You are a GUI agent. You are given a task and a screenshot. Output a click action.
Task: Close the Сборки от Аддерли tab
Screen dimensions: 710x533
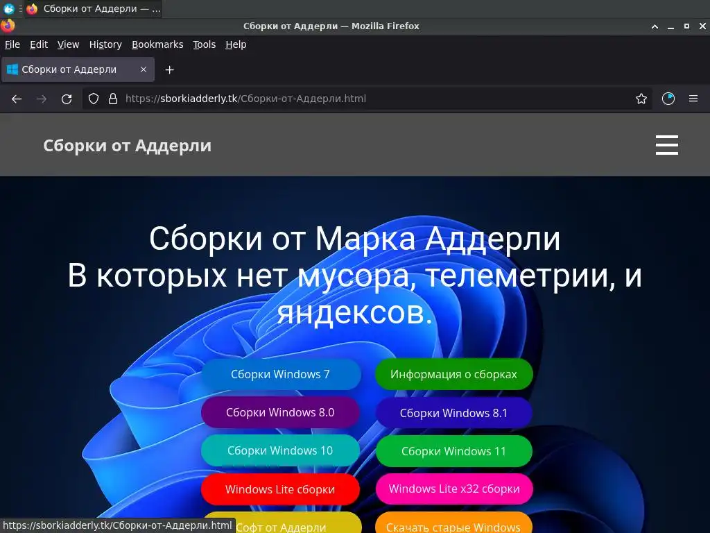pos(144,69)
